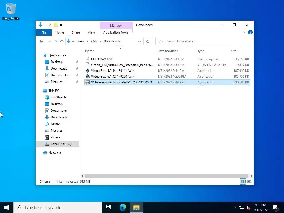Switch to the Share ribbon tab

[76, 32]
